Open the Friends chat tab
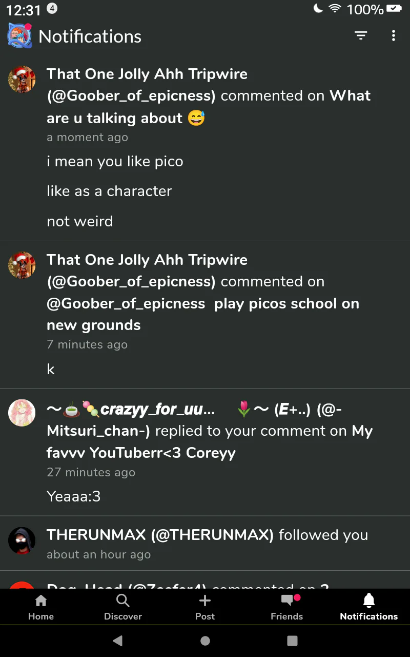Image resolution: width=410 pixels, height=657 pixels. [x=287, y=607]
